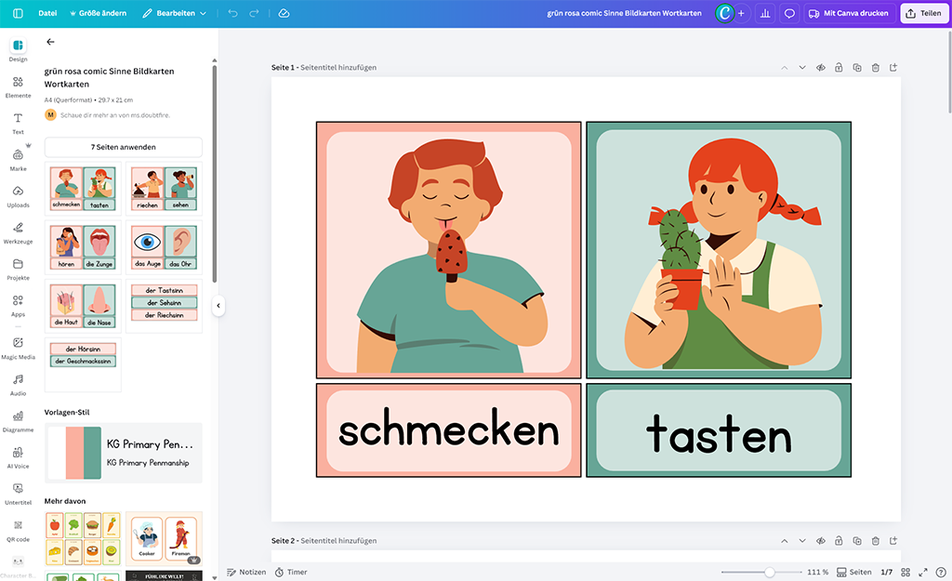952x581 pixels.
Task: Move Seite 1 down
Action: tap(802, 67)
